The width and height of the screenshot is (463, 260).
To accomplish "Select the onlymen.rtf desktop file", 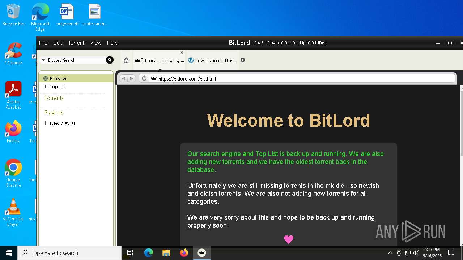I will click(x=67, y=15).
